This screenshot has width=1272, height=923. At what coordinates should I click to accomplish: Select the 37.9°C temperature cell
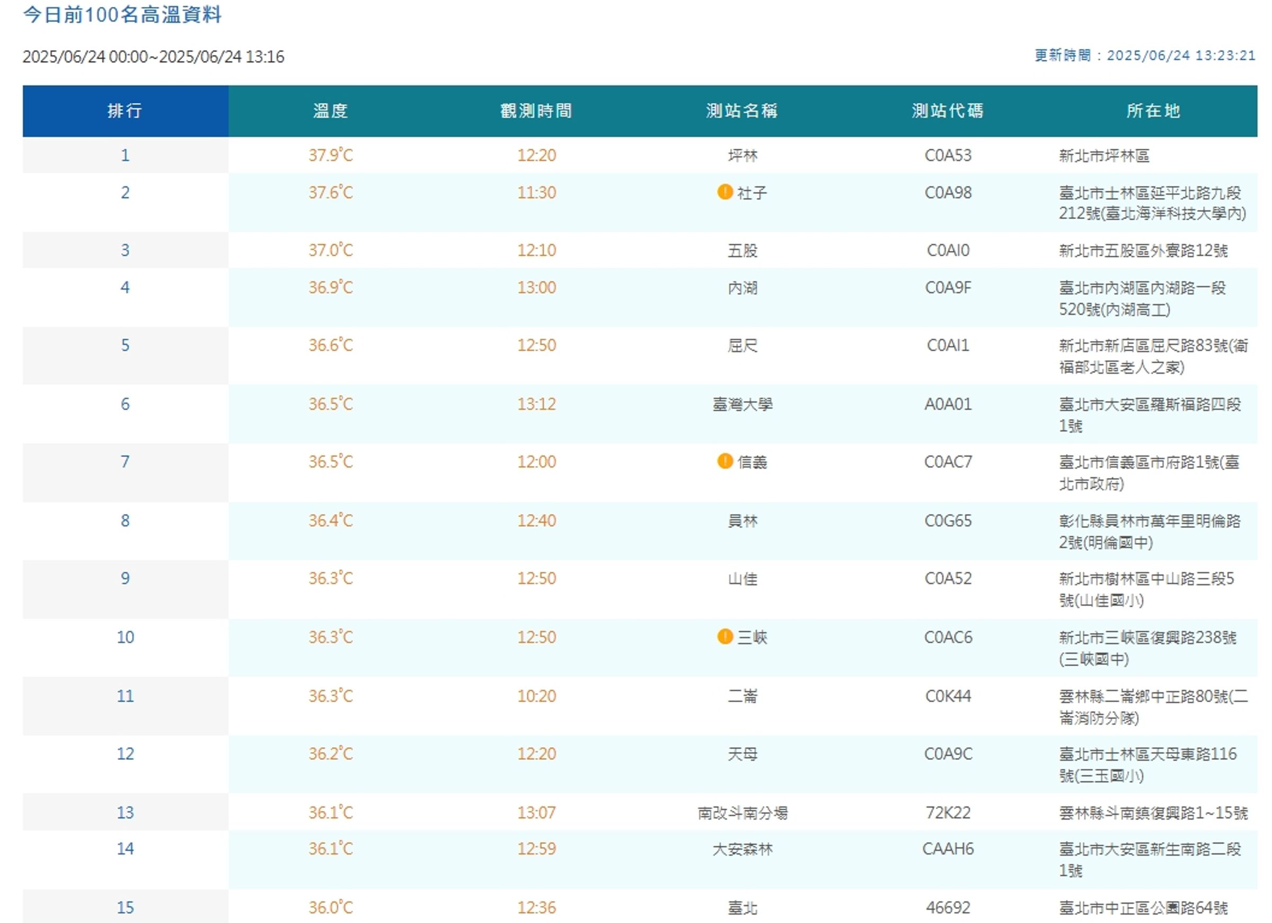click(331, 155)
